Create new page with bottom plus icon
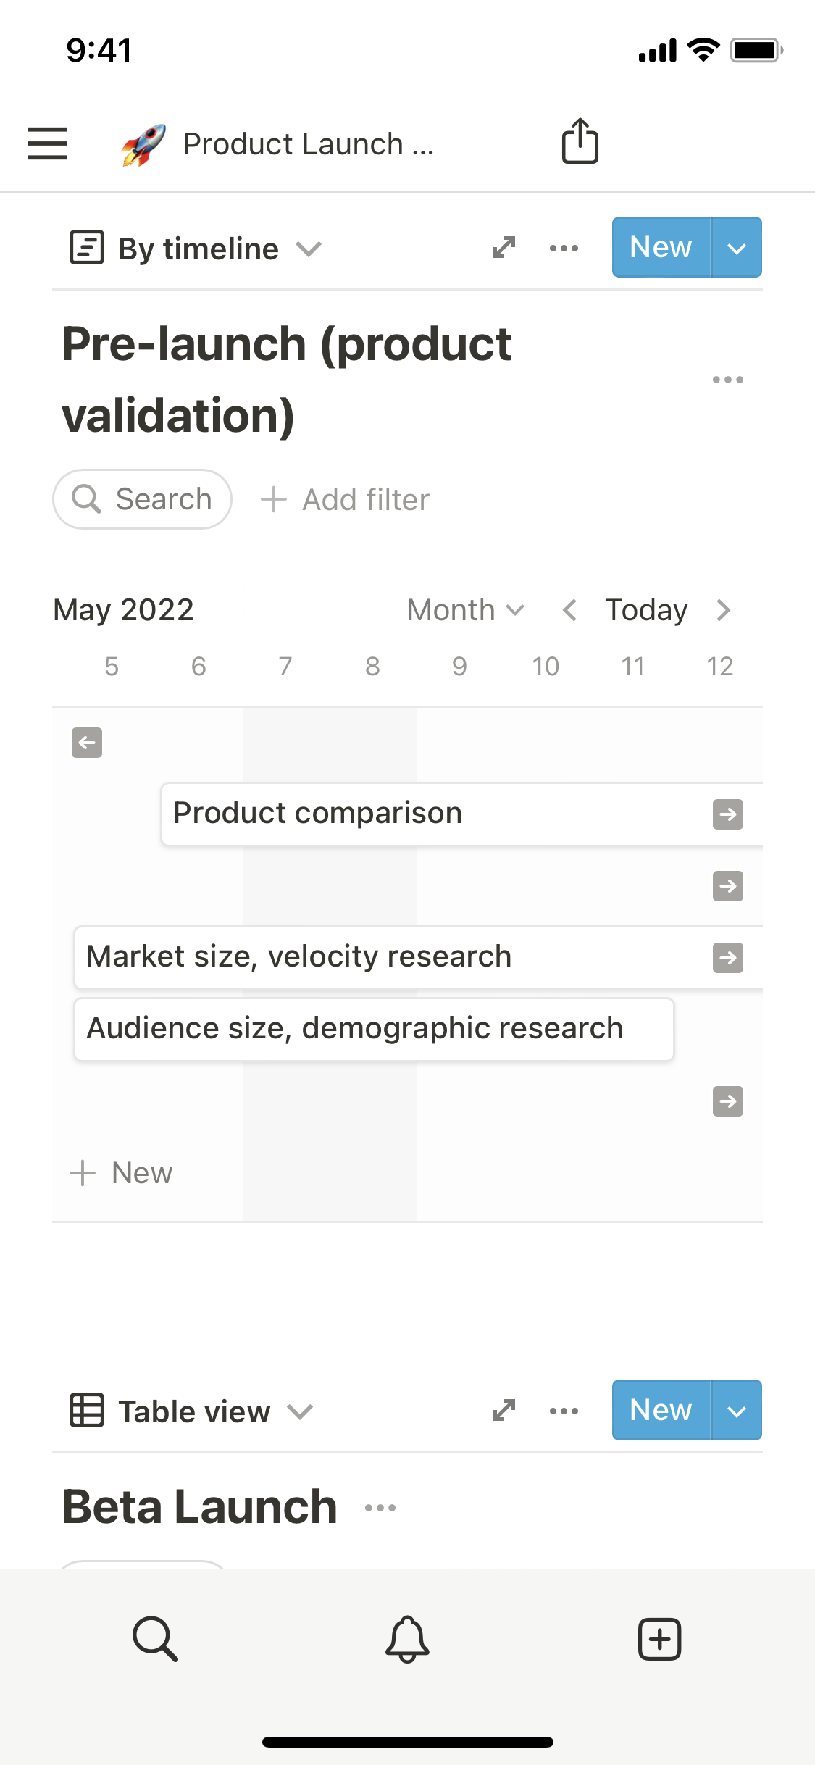This screenshot has width=815, height=1765. (659, 1639)
